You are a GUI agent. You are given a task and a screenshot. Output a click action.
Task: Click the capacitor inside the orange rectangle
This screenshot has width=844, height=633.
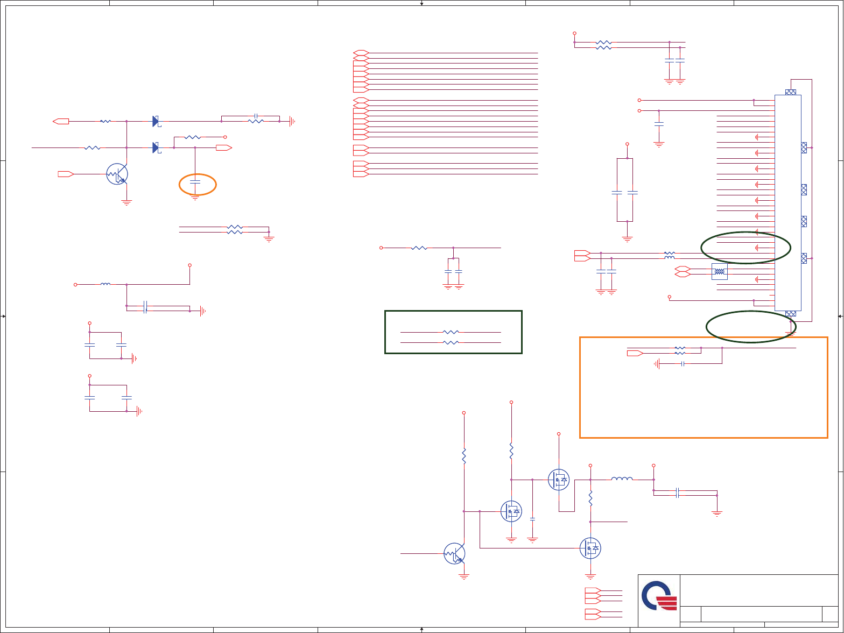683,363
